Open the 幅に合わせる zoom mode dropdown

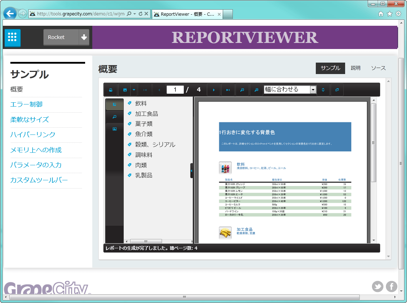[x=313, y=89]
